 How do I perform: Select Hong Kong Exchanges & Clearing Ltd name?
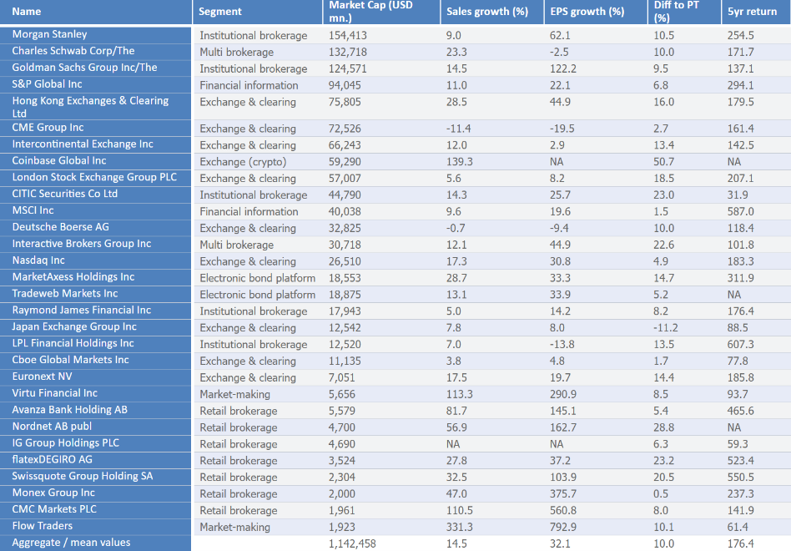pos(90,107)
